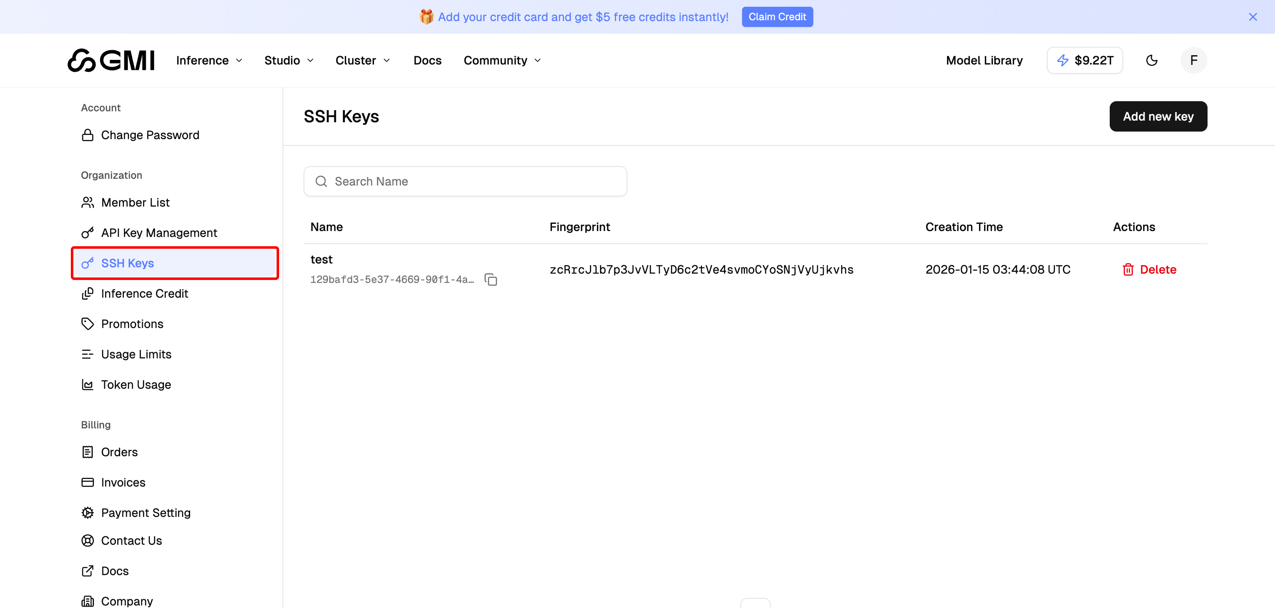Screen dimensions: 1275x608
Task: Click the Contact Us lifebuoy icon
Action: click(x=88, y=541)
